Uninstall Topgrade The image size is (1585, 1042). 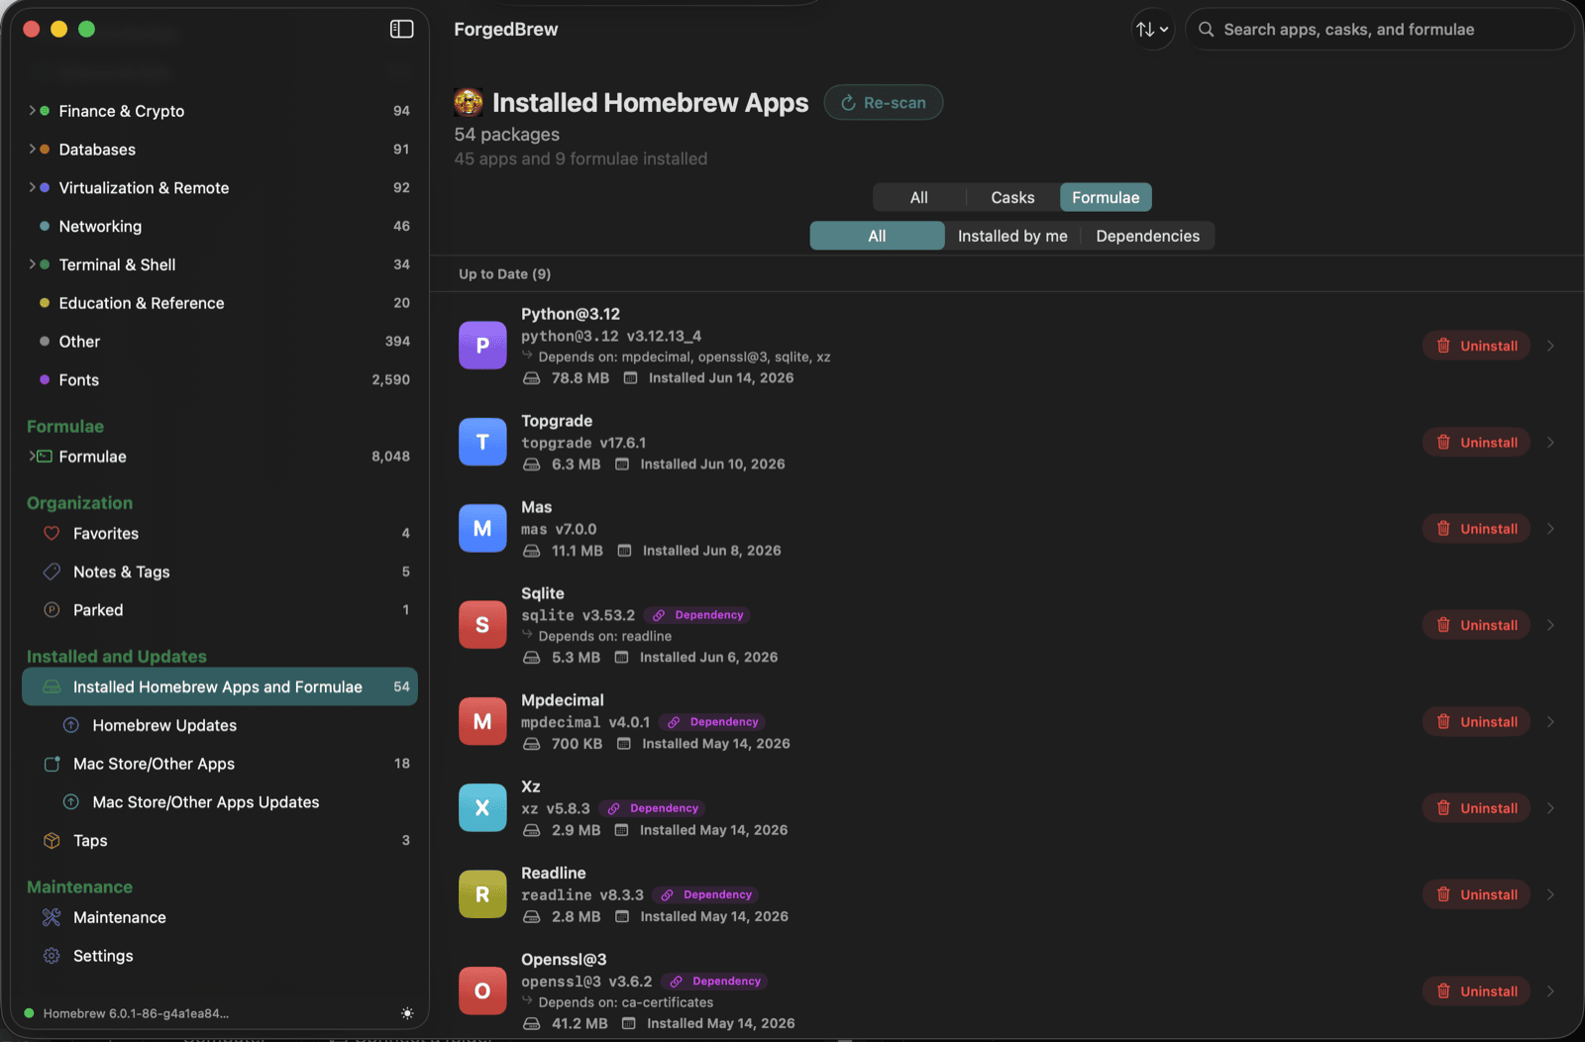(1477, 442)
